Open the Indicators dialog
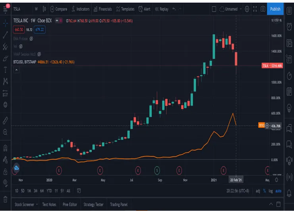 [81, 9]
